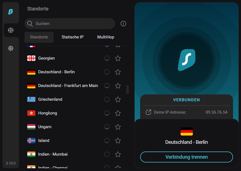This screenshot has width=241, height=171.
Task: Click the Deine IP-Adresse label
Action: pyautogui.click(x=170, y=112)
